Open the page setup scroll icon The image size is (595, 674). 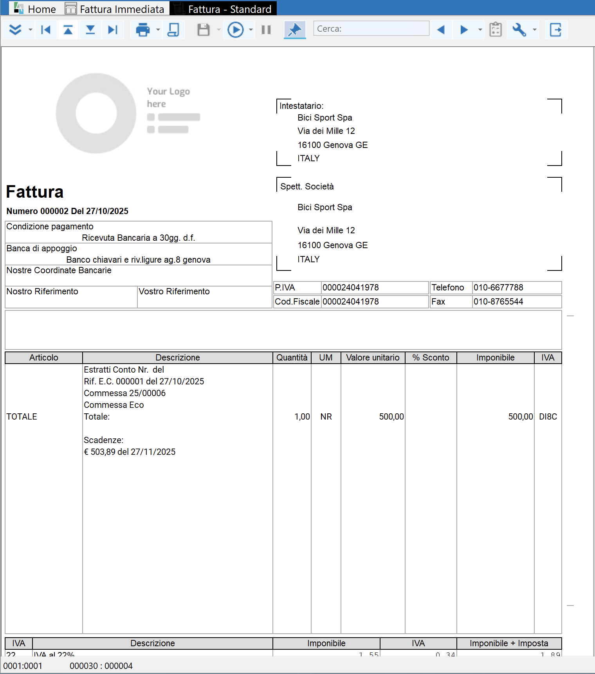click(173, 30)
